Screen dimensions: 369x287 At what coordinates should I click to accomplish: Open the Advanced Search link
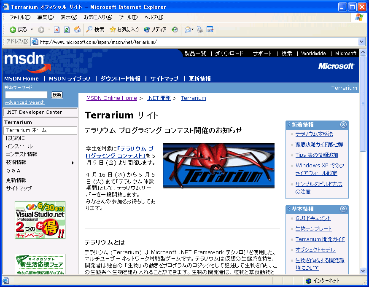[x=25, y=102]
